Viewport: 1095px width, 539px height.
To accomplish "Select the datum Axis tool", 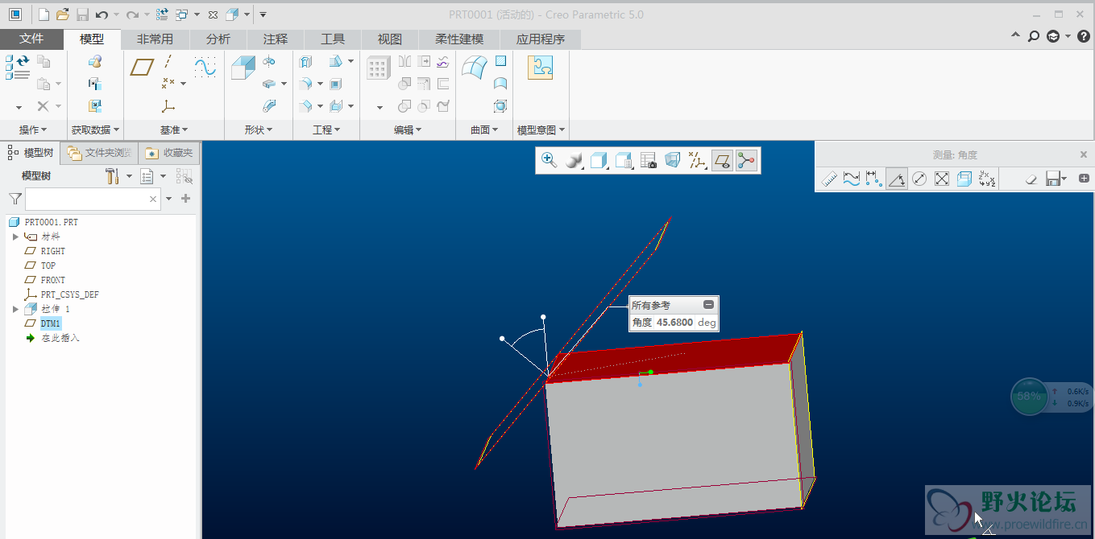I will [x=168, y=61].
